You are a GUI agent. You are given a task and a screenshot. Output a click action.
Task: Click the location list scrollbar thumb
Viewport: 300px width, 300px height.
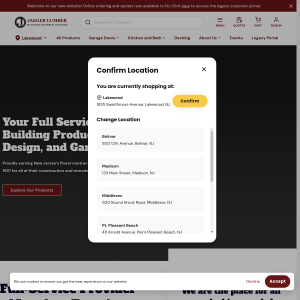211,156
